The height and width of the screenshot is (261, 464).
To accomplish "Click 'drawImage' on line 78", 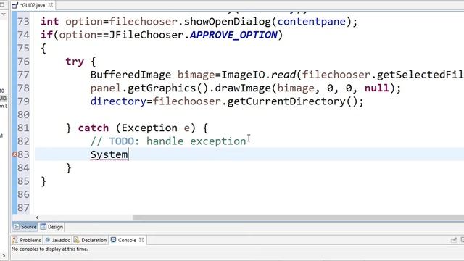I will click(x=243, y=88).
